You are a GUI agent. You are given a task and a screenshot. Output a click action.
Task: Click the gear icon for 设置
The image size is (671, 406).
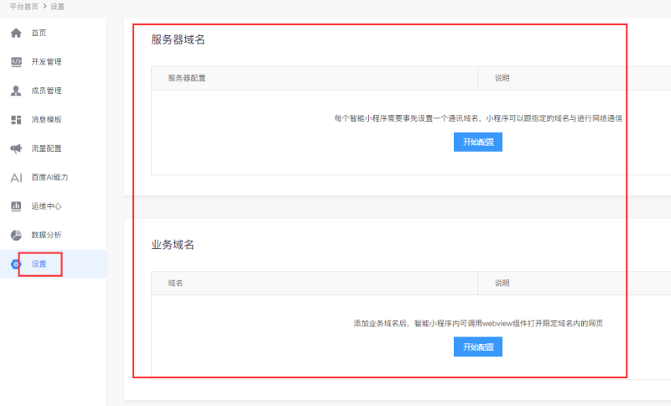coord(16,264)
